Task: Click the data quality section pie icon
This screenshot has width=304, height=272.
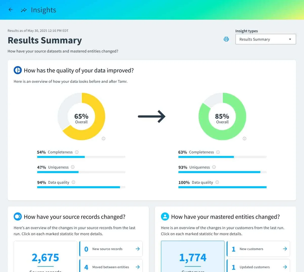Action: (x=18, y=70)
